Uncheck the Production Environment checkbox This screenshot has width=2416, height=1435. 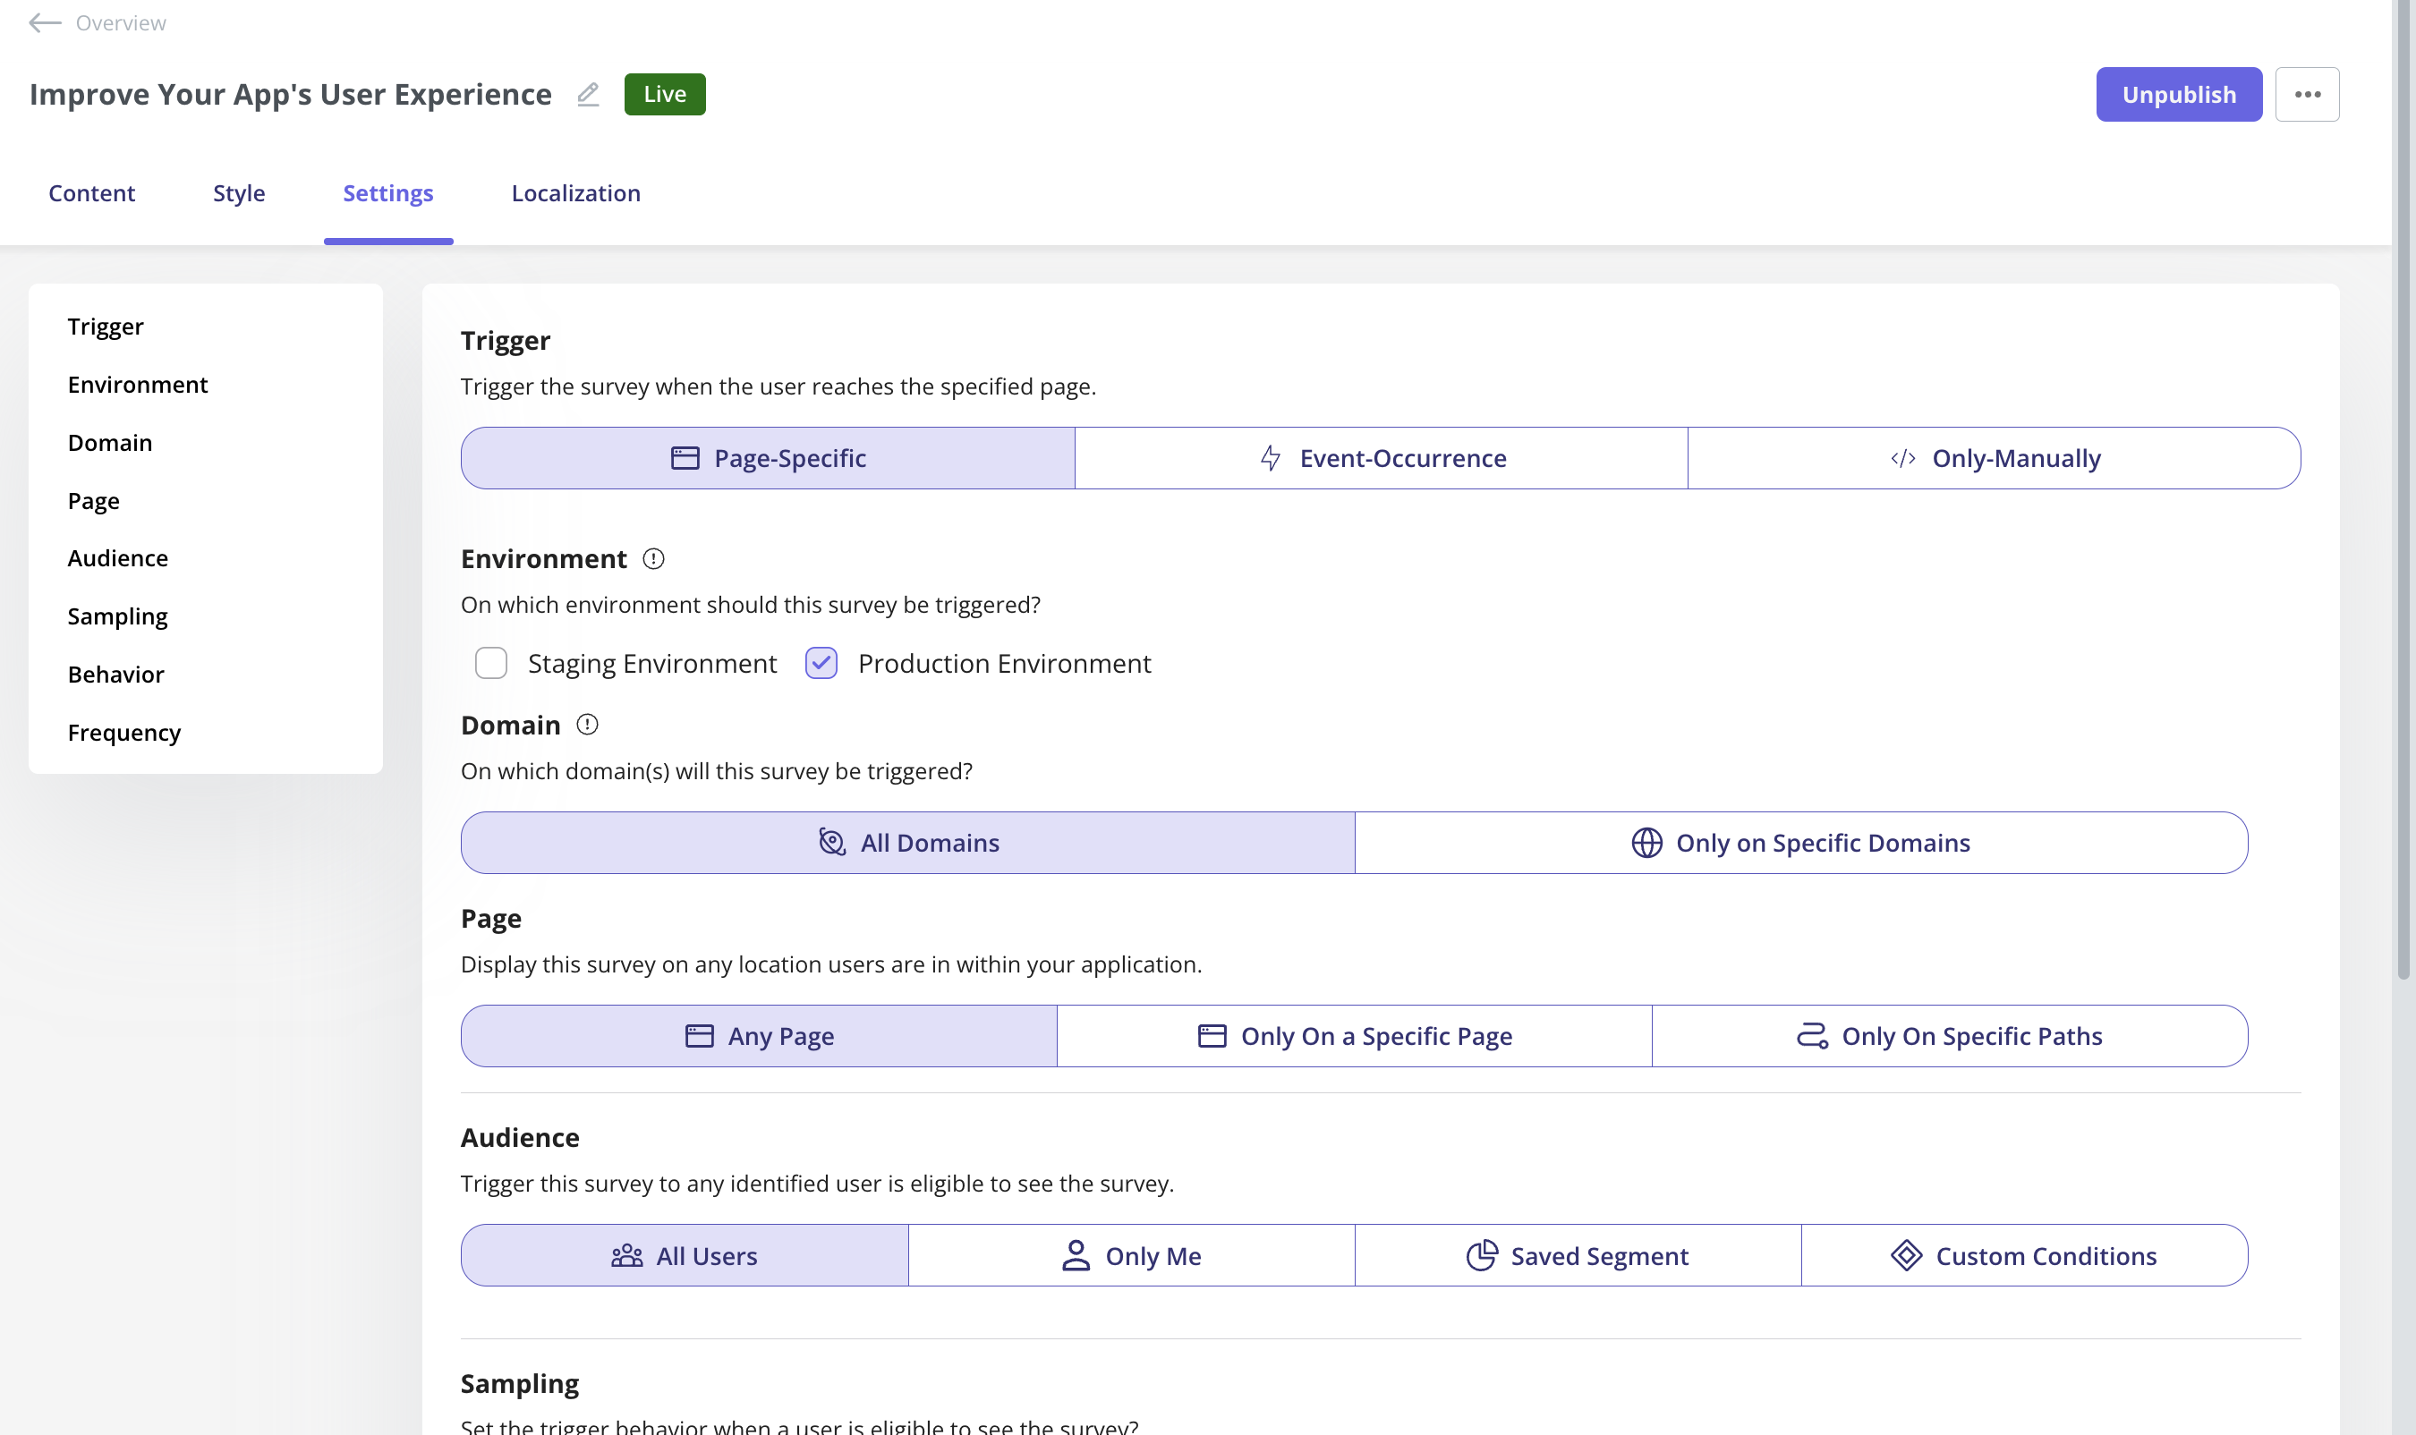coord(821,663)
